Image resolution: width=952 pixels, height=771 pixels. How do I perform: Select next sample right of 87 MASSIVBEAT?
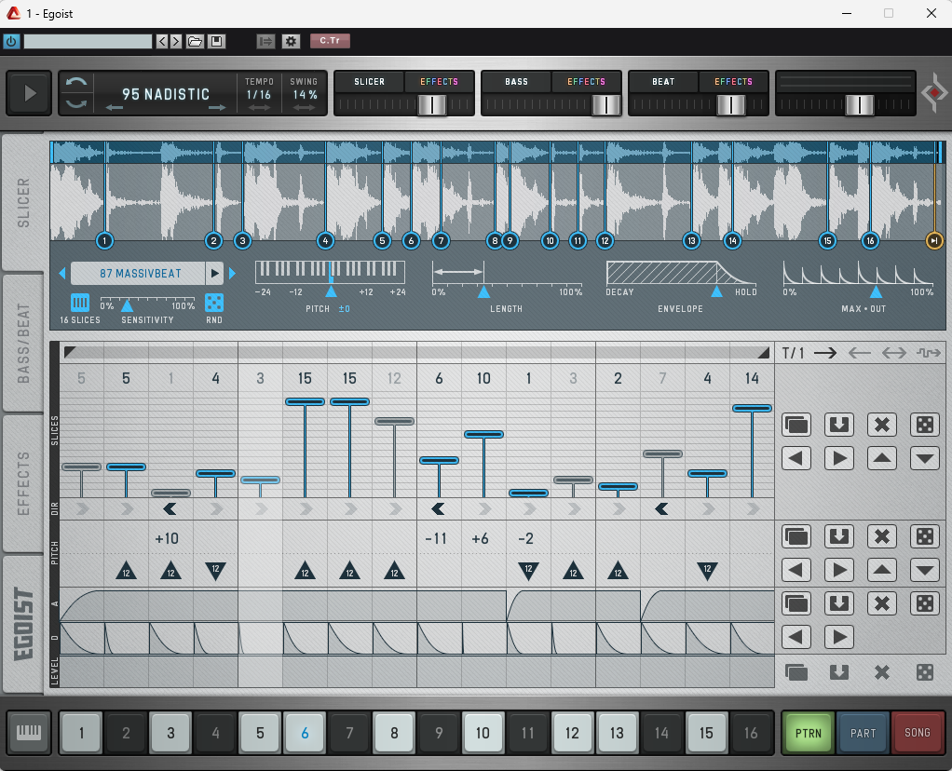click(x=232, y=273)
